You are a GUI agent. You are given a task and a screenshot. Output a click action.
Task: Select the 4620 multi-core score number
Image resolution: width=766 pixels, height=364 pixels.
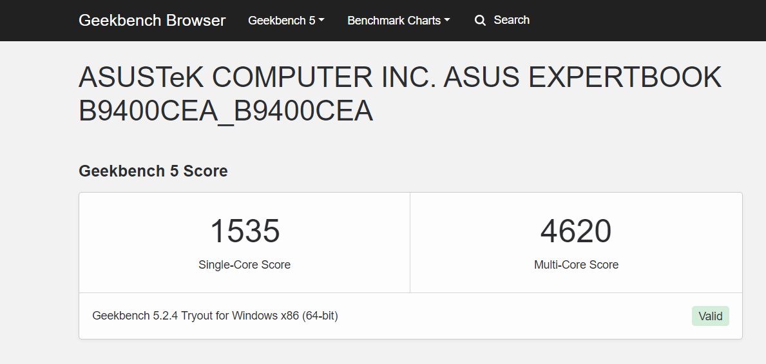(x=576, y=231)
